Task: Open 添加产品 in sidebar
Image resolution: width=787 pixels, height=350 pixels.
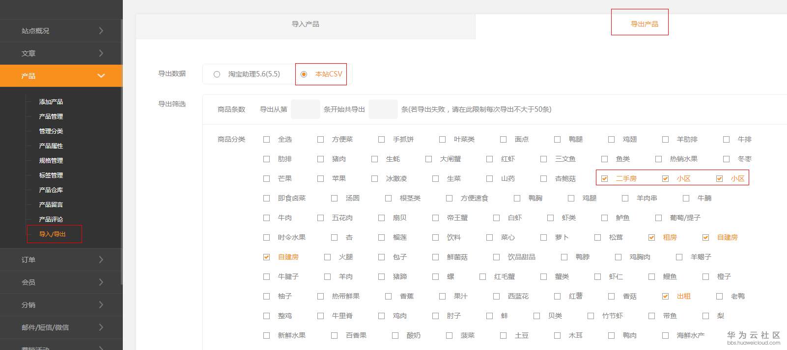Action: (51, 101)
